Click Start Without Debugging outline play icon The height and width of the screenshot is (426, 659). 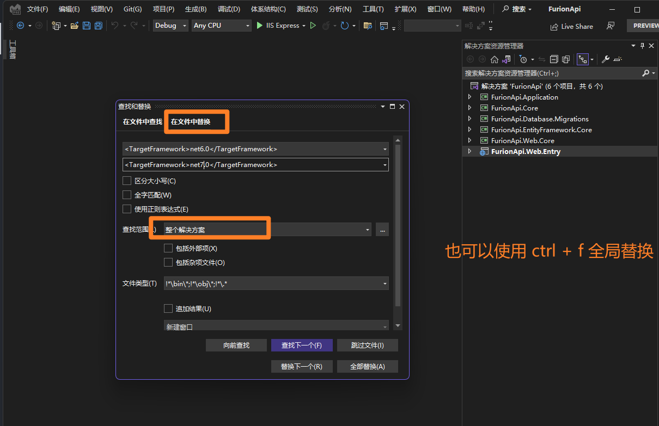point(313,26)
